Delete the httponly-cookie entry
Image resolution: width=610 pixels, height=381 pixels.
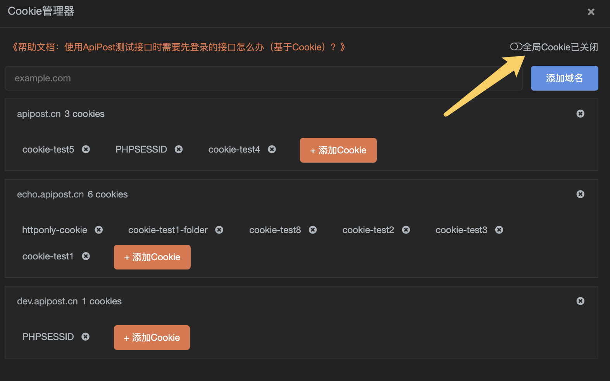[x=99, y=230]
